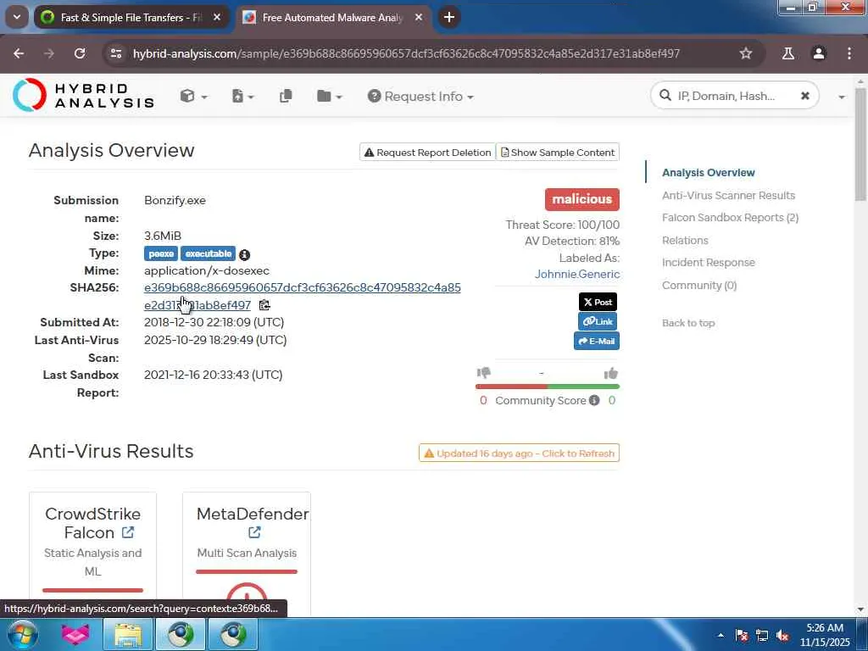This screenshot has height=651, width=868.
Task: Open the file upload dropdown in navbar
Action: 242,97
